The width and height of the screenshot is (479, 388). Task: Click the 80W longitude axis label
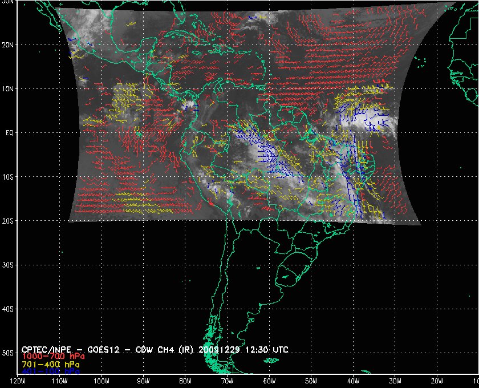[185, 382]
